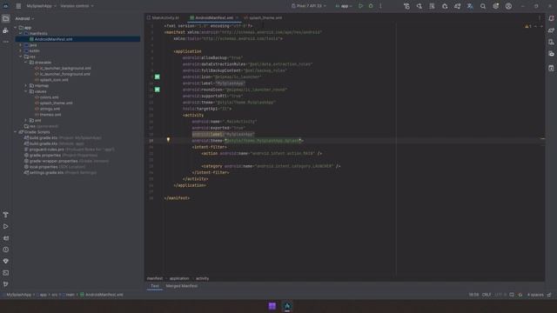This screenshot has width=557, height=313.
Task: Click the Run app play button
Action: [360, 6]
